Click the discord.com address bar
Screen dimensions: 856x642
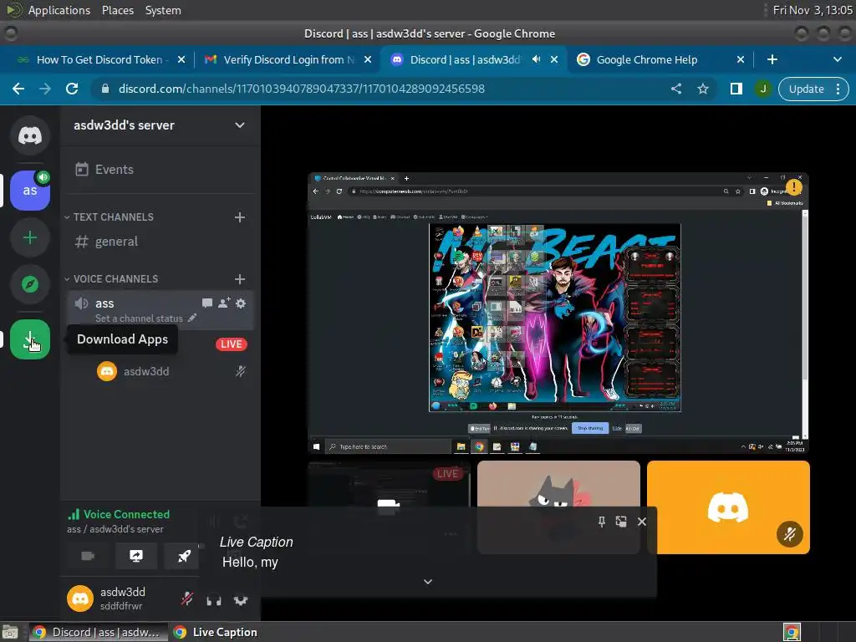click(382, 89)
